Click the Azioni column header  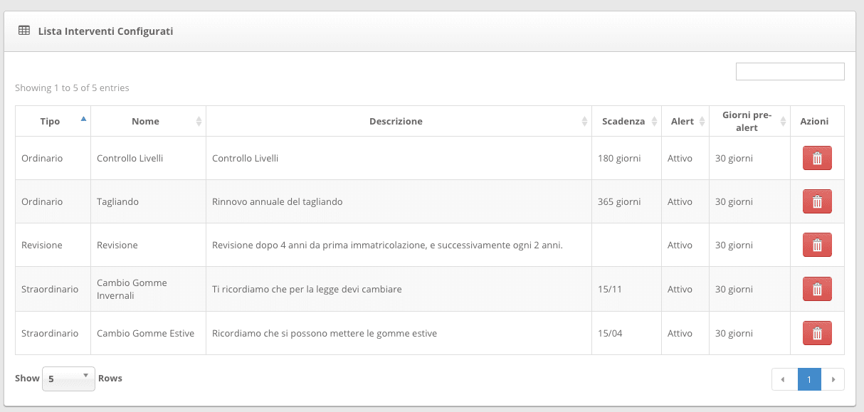click(x=814, y=121)
